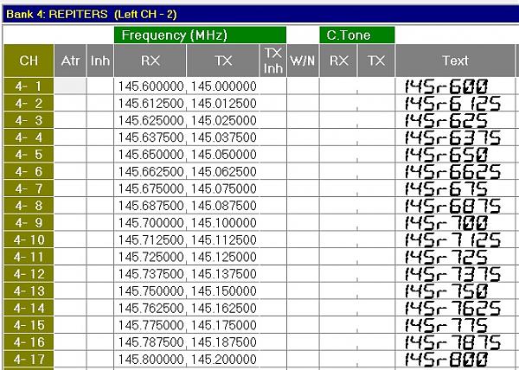Click the C.Tone RX column header

click(338, 61)
